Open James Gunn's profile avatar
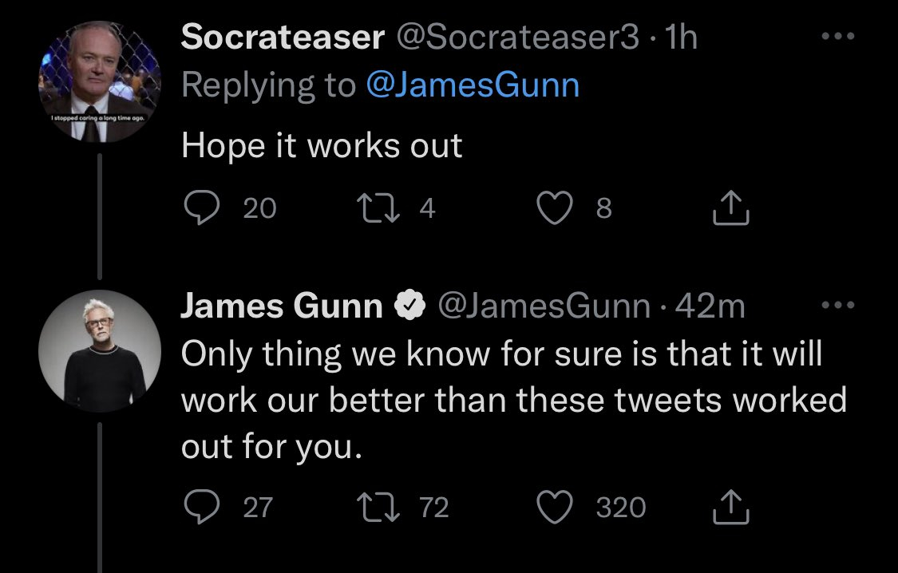 click(x=99, y=350)
